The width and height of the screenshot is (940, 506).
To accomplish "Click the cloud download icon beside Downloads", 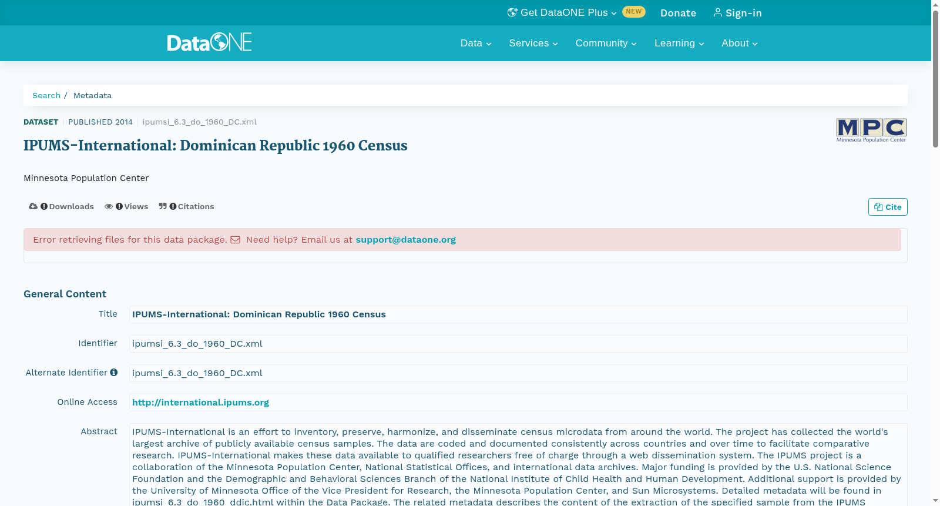I will (x=33, y=206).
